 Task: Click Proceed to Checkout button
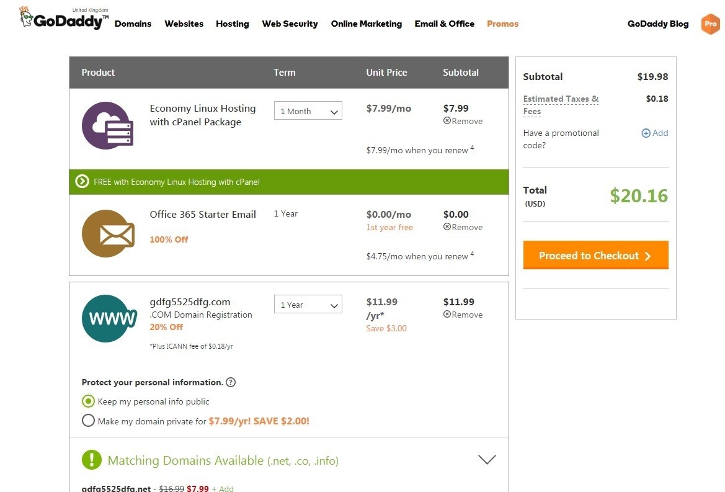(x=595, y=256)
